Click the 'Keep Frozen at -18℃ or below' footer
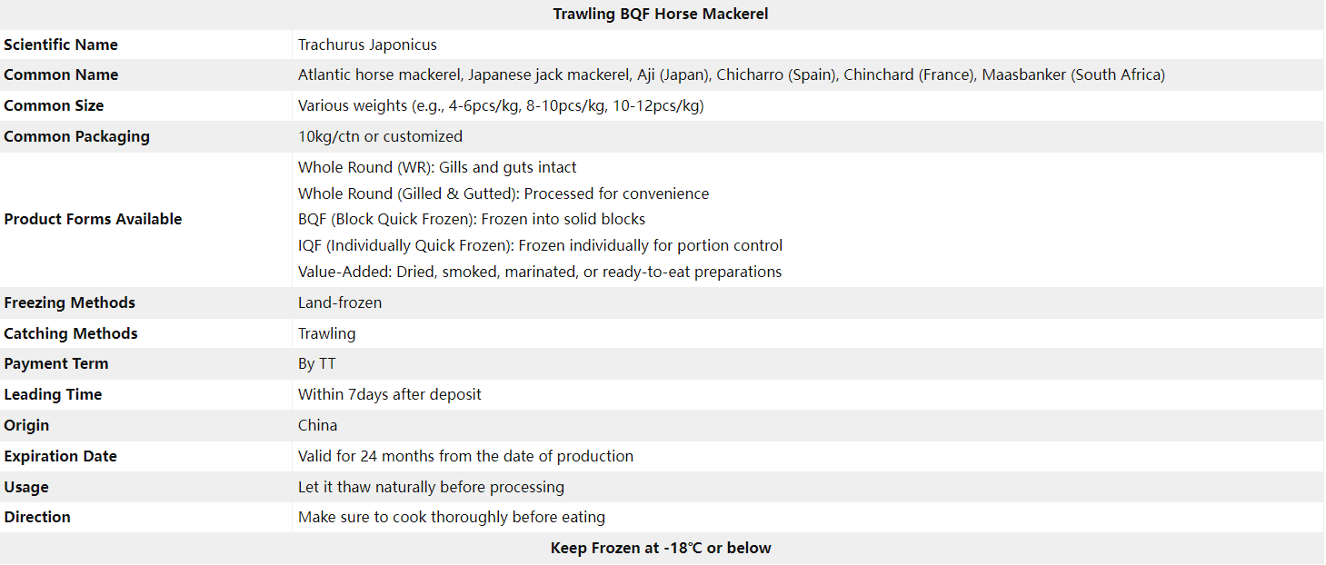Screen dimensions: 1326x565 click(661, 548)
